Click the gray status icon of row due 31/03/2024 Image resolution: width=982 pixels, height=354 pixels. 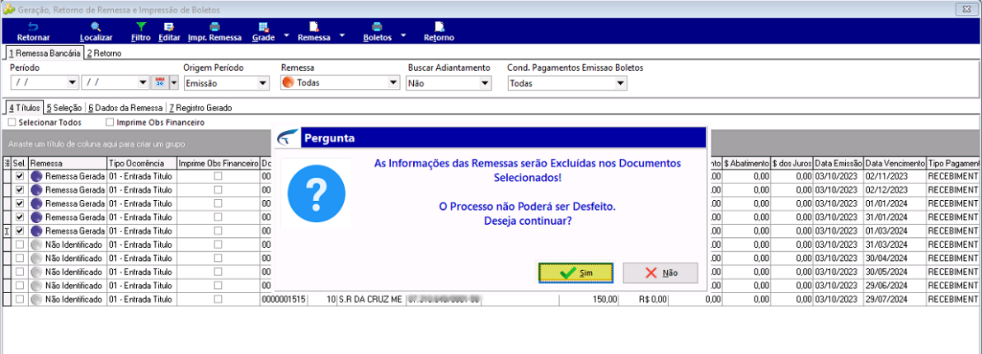tap(35, 245)
